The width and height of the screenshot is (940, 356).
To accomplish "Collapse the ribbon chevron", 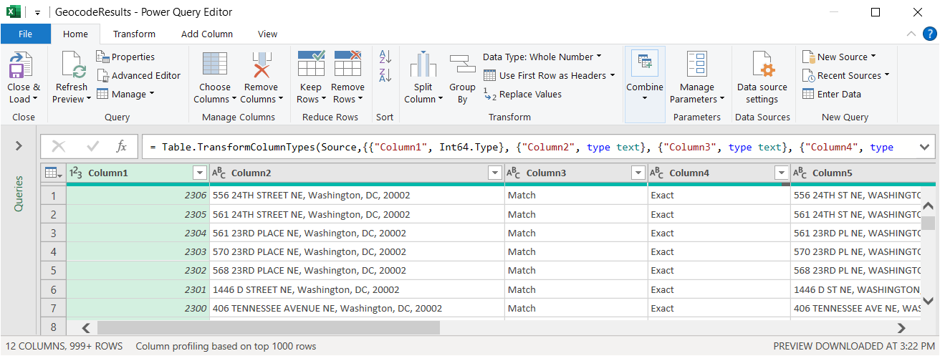I will [x=911, y=34].
